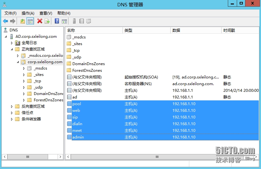Open the 操作(A) menu
261x169 pixels.
pos(28,13)
